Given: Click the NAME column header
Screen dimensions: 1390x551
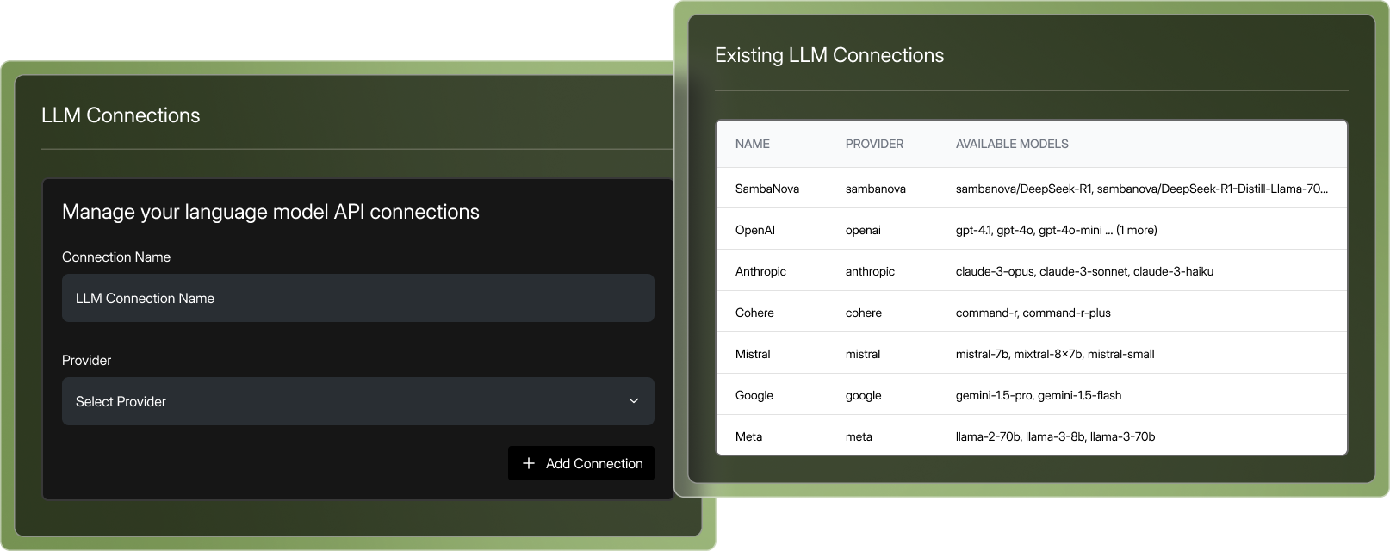Looking at the screenshot, I should (753, 144).
